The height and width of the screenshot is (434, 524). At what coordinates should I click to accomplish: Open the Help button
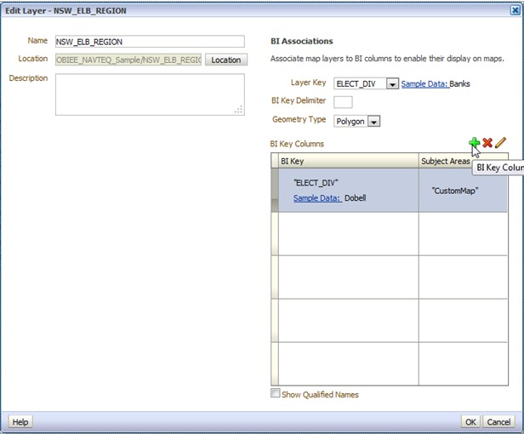(x=20, y=422)
